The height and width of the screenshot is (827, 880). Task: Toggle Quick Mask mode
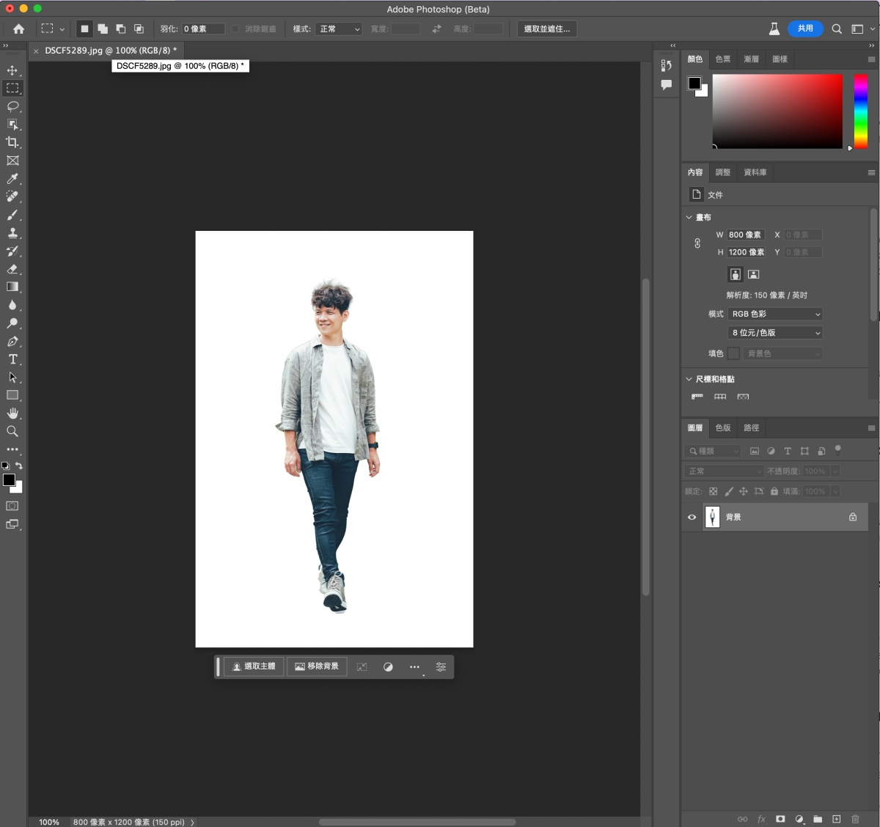click(x=12, y=506)
